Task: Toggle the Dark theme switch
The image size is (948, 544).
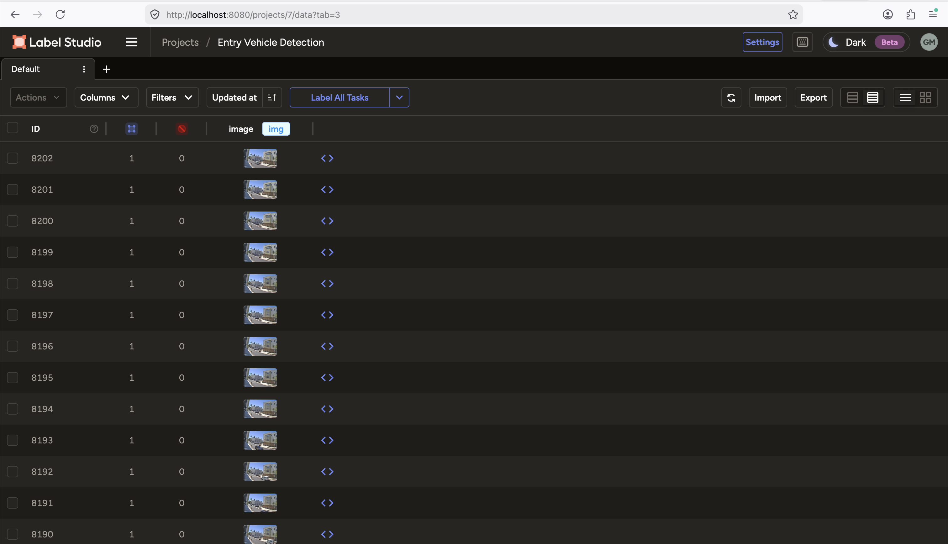Action: click(866, 42)
